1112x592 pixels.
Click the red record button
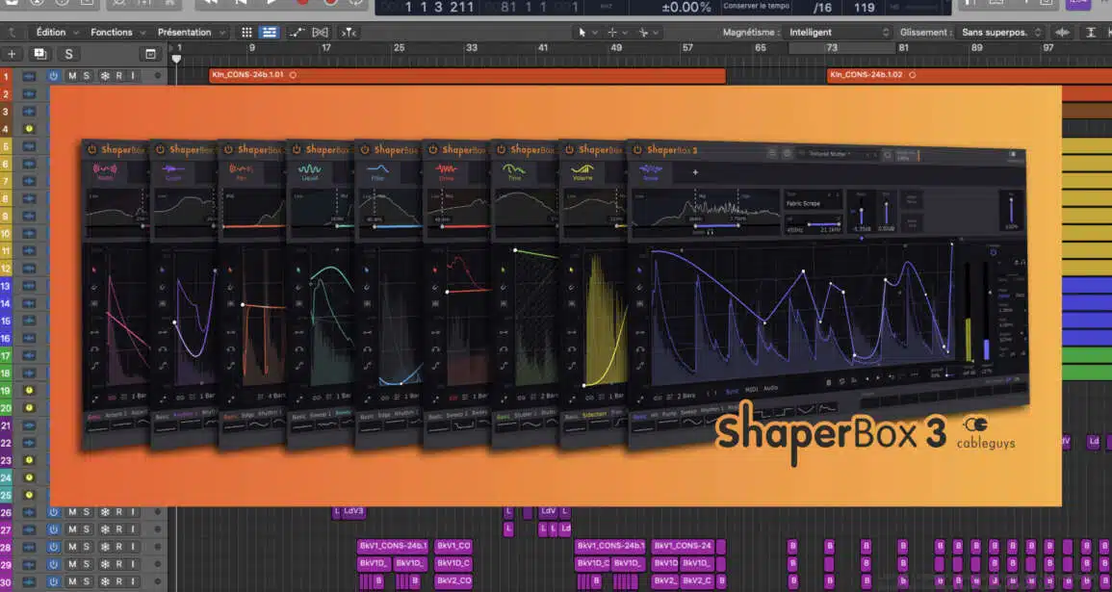pyautogui.click(x=303, y=3)
